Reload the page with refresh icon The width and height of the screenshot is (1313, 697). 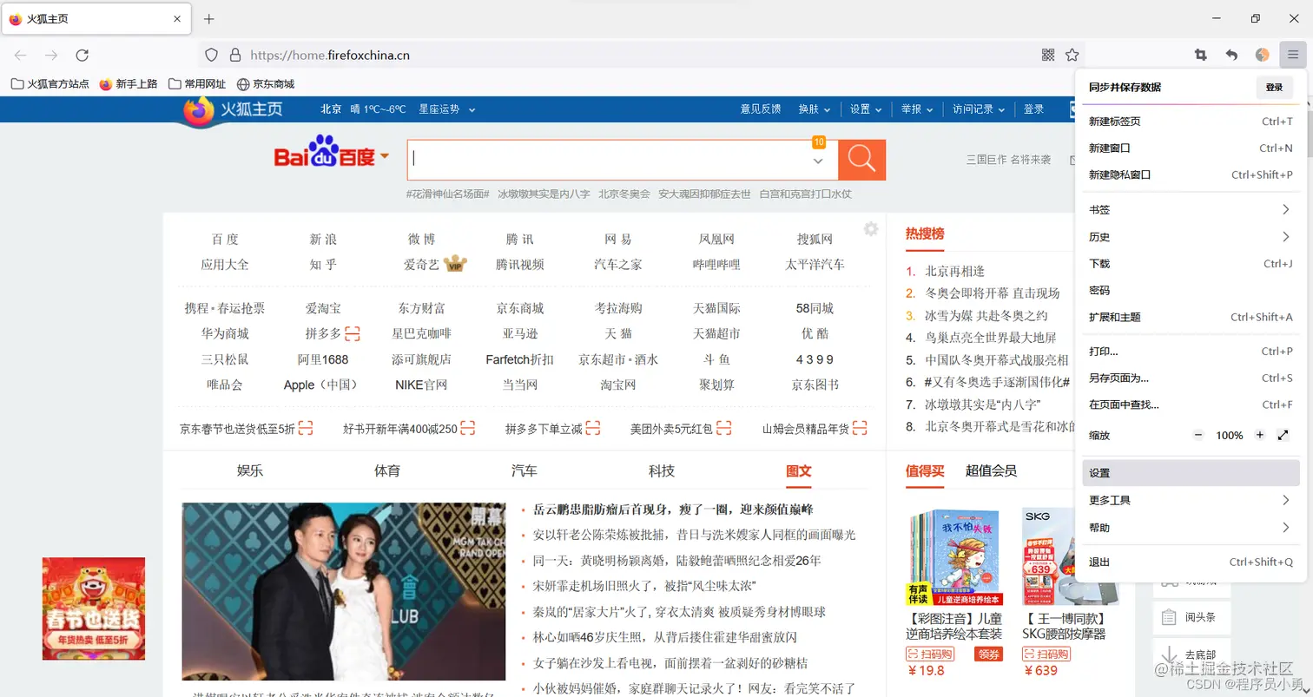(82, 55)
